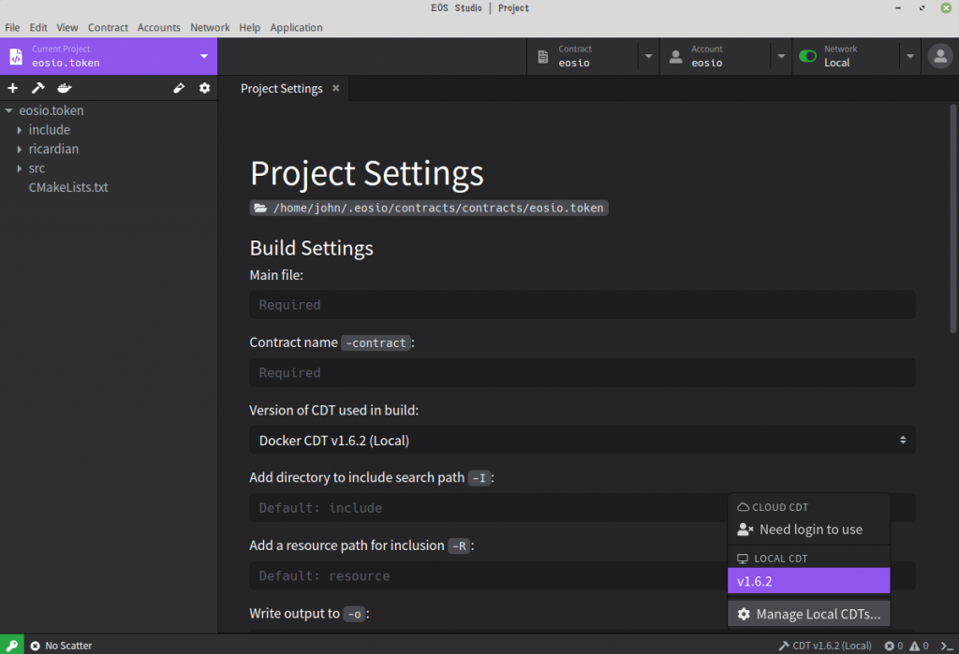This screenshot has height=654, width=959.
Task: Click Manage Local CDTs button
Action: 808,614
